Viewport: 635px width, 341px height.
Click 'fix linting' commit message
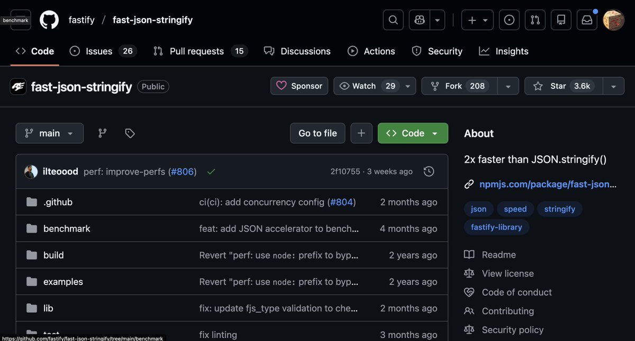[x=218, y=335]
